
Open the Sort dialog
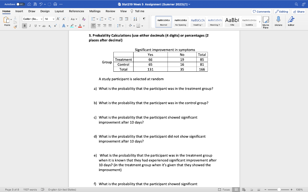pyautogui.click(x=135, y=19)
